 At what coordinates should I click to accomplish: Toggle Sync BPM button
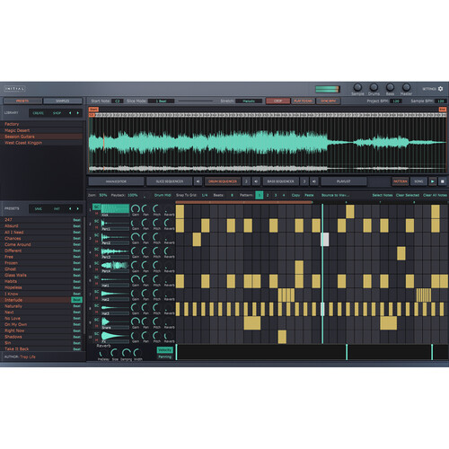(329, 101)
